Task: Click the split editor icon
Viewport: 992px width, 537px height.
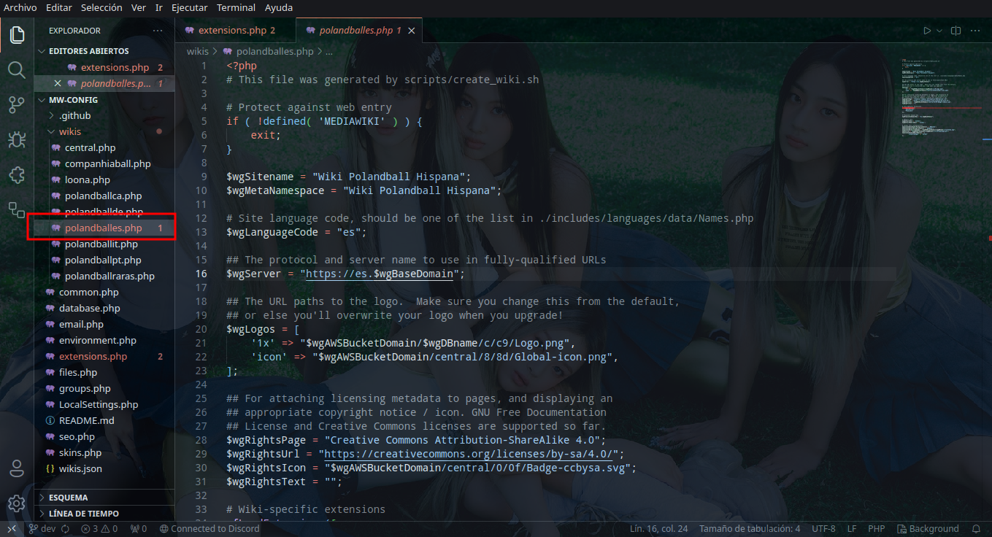Action: (x=956, y=31)
